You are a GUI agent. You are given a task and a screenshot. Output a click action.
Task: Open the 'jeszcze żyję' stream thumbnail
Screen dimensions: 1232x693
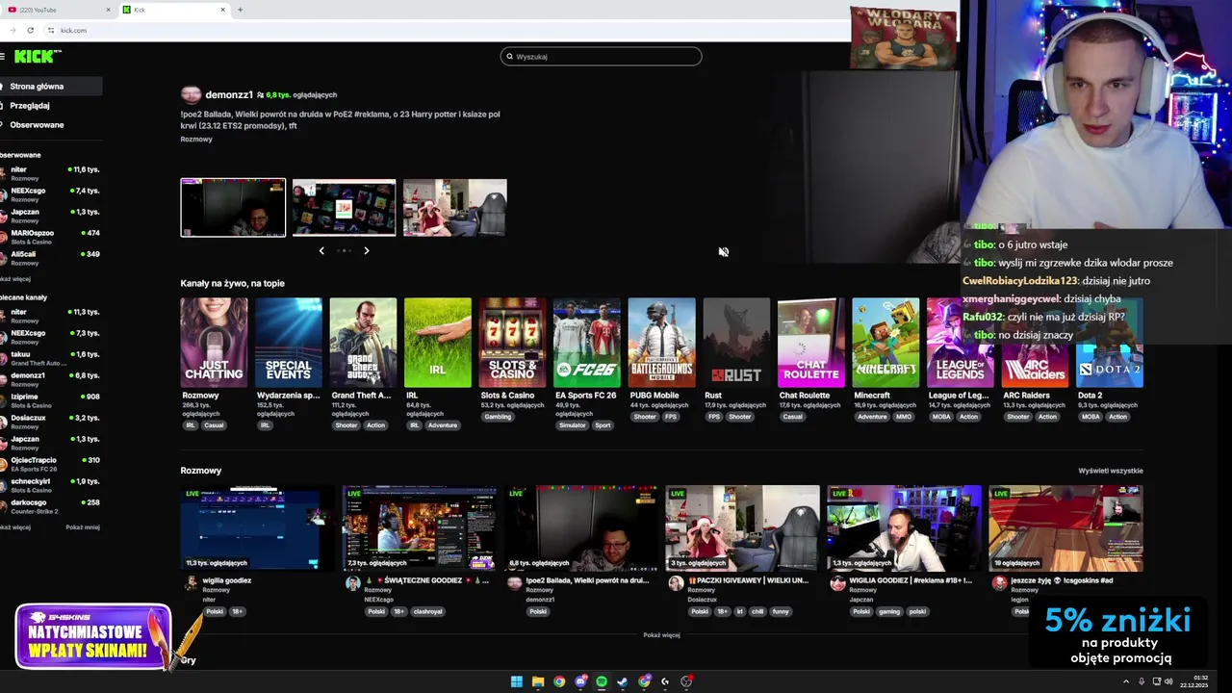[x=1065, y=528]
